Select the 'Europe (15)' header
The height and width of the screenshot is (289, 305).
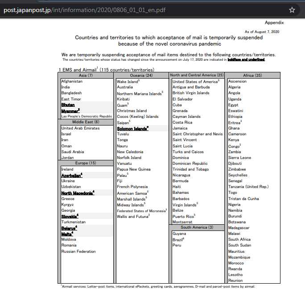pos(86,163)
